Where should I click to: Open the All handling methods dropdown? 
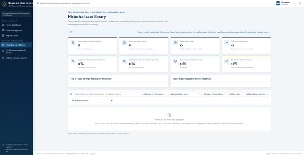coord(257,94)
